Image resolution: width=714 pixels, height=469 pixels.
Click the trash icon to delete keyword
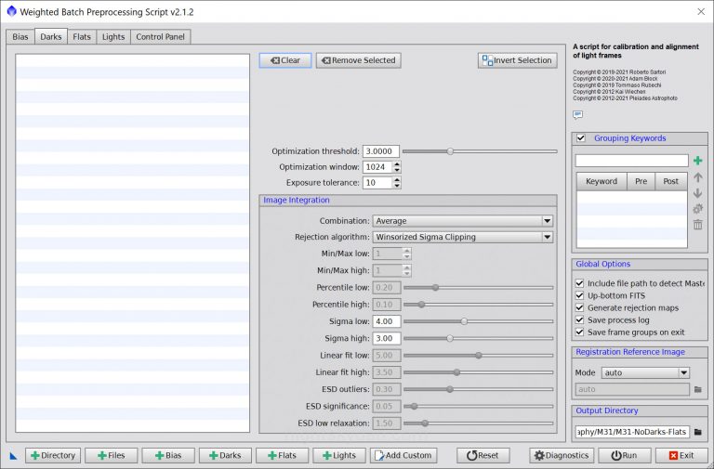[x=697, y=225]
